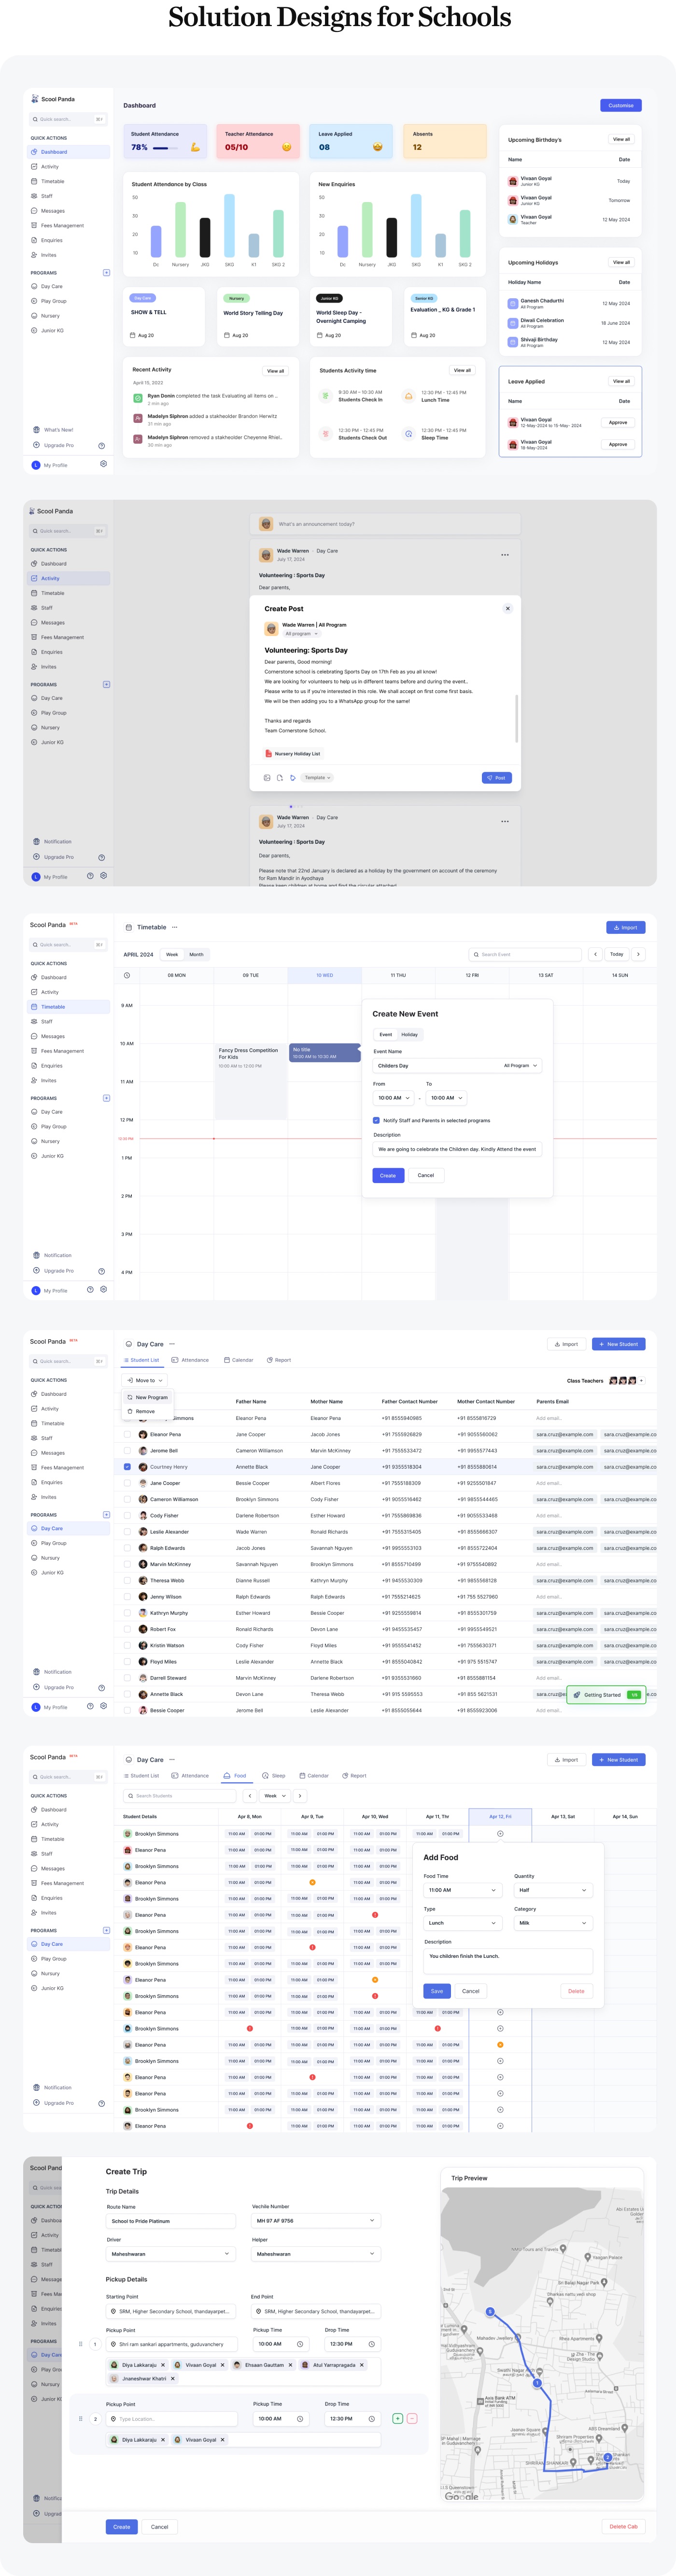Open Vehicle Number dropdown in Create Trip
Image resolution: width=676 pixels, height=2576 pixels.
(x=317, y=2220)
